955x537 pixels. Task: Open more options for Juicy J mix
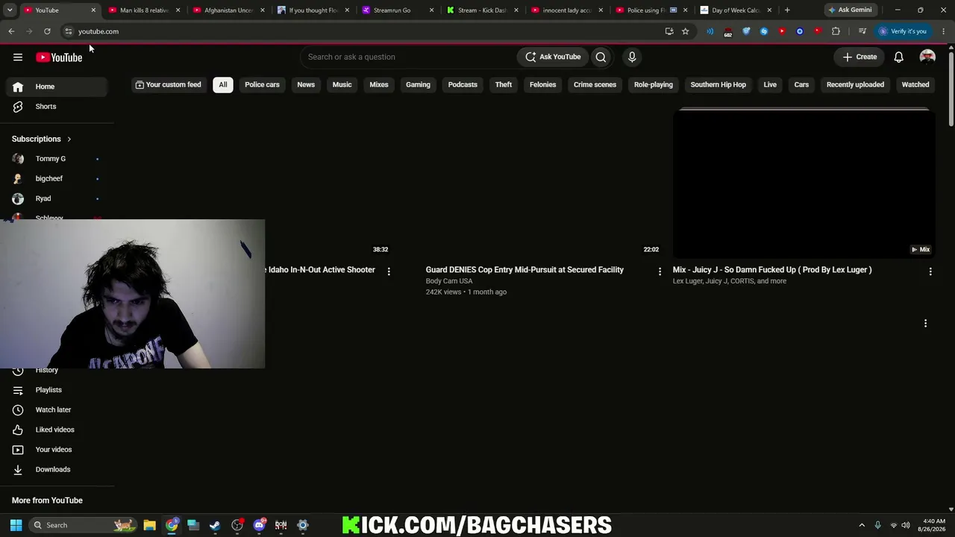tap(930, 271)
